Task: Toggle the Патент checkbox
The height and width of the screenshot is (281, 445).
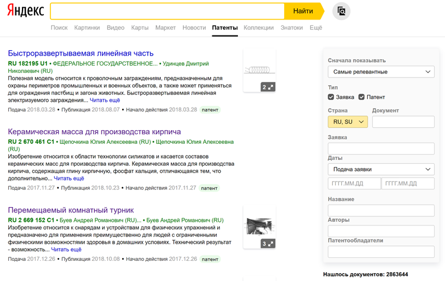Action: [361, 97]
